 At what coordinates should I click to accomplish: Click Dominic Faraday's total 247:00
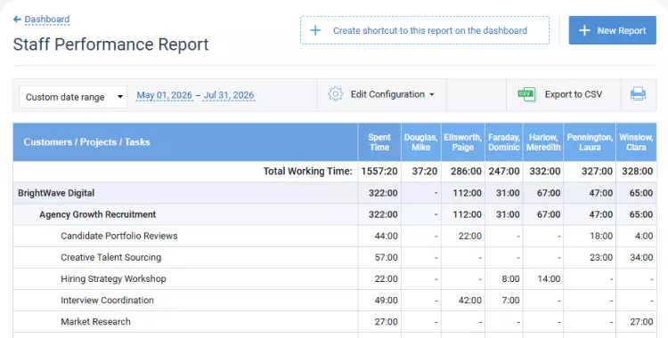[504, 171]
